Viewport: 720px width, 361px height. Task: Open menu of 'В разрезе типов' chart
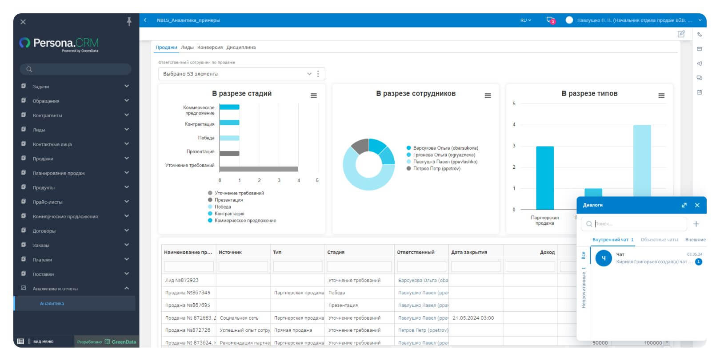(x=661, y=95)
